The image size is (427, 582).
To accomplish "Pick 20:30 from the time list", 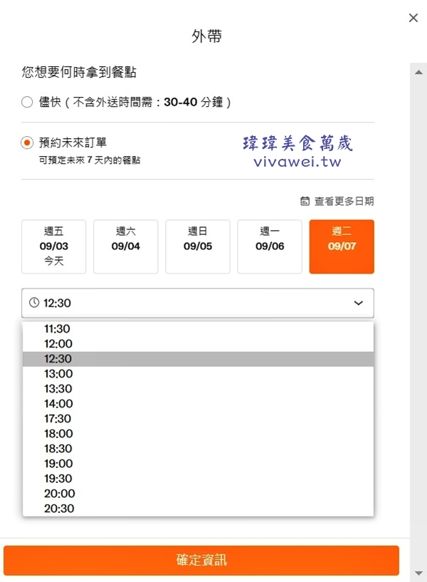I will point(58,509).
